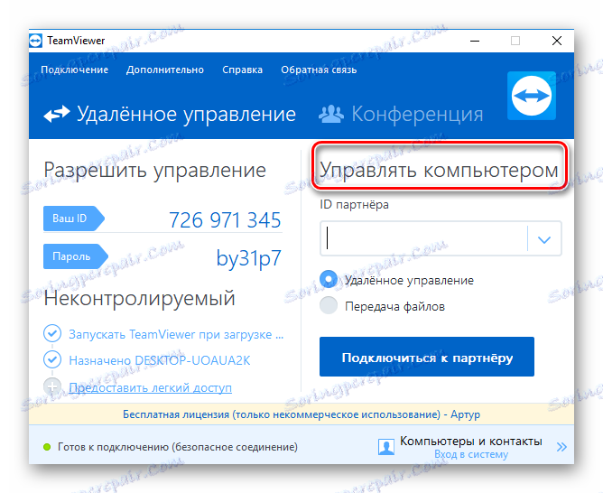Viewport: 603px width, 493px height.
Task: Click the Ваш ID label tag
Action: click(x=74, y=219)
